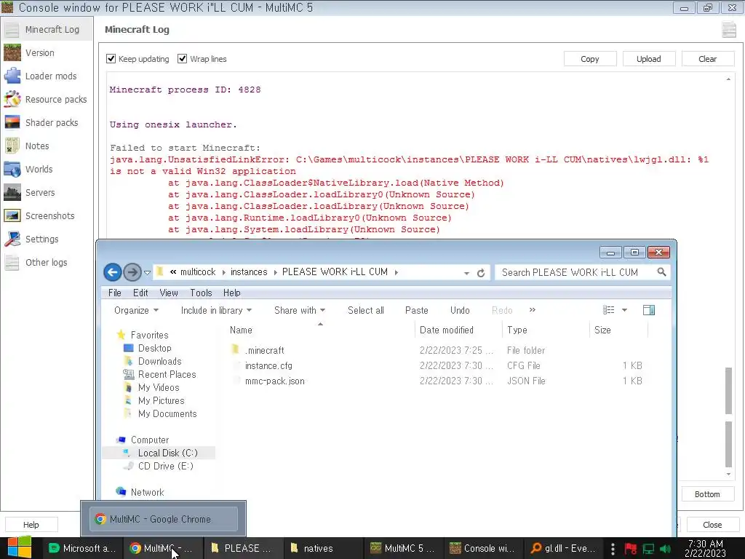
Task: Click Paste in Explorer toolbar
Action: click(x=417, y=310)
